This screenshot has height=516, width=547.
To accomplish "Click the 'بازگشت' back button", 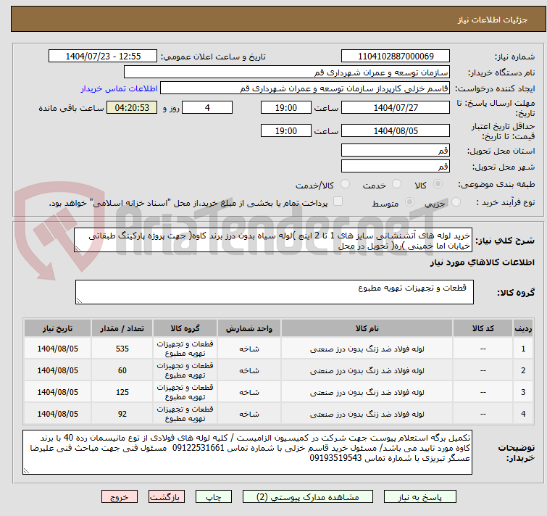I will pyautogui.click(x=167, y=497).
